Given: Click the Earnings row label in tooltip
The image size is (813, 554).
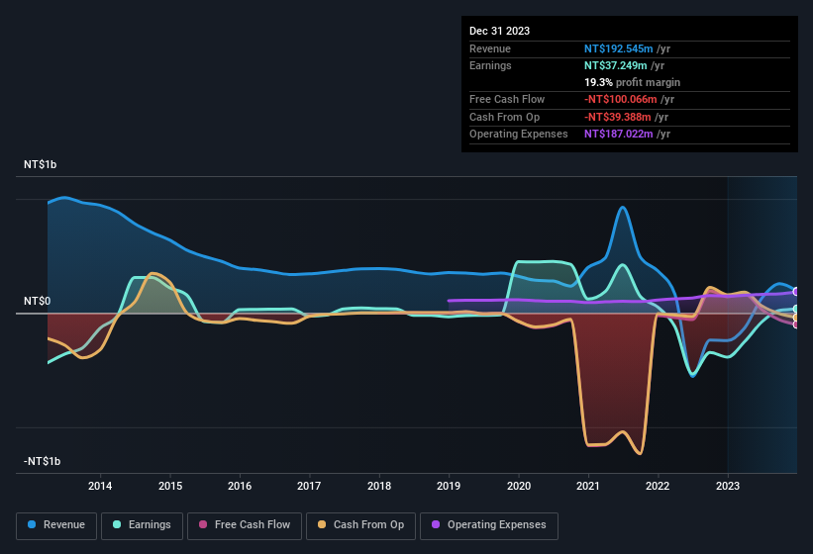Looking at the screenshot, I should (x=490, y=65).
